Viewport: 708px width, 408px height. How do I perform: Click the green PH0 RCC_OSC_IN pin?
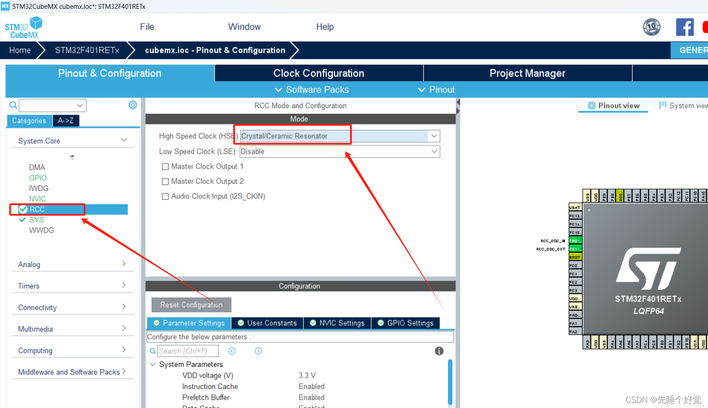point(575,241)
